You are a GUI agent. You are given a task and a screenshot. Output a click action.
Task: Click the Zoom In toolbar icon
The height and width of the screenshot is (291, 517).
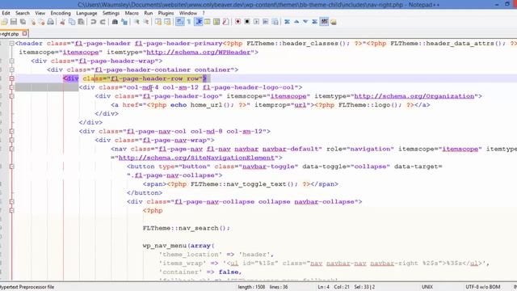(x=137, y=22)
